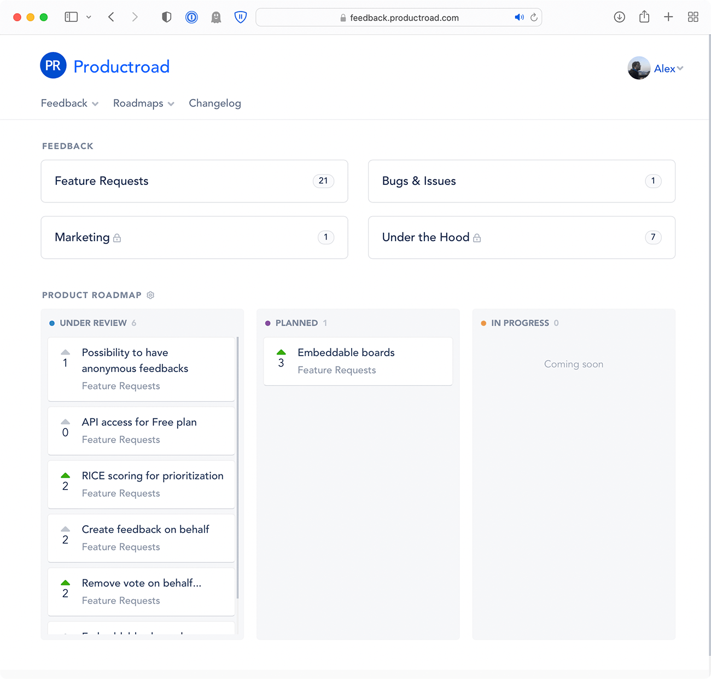This screenshot has width=711, height=679.
Task: Open the Changelog page
Action: coord(215,103)
